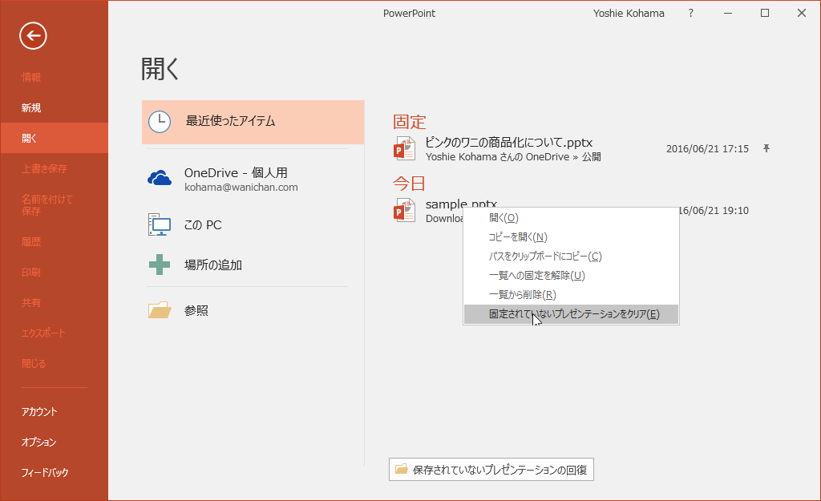Image resolution: width=821 pixels, height=501 pixels.
Task: Close the PowerPoint window
Action: point(802,13)
